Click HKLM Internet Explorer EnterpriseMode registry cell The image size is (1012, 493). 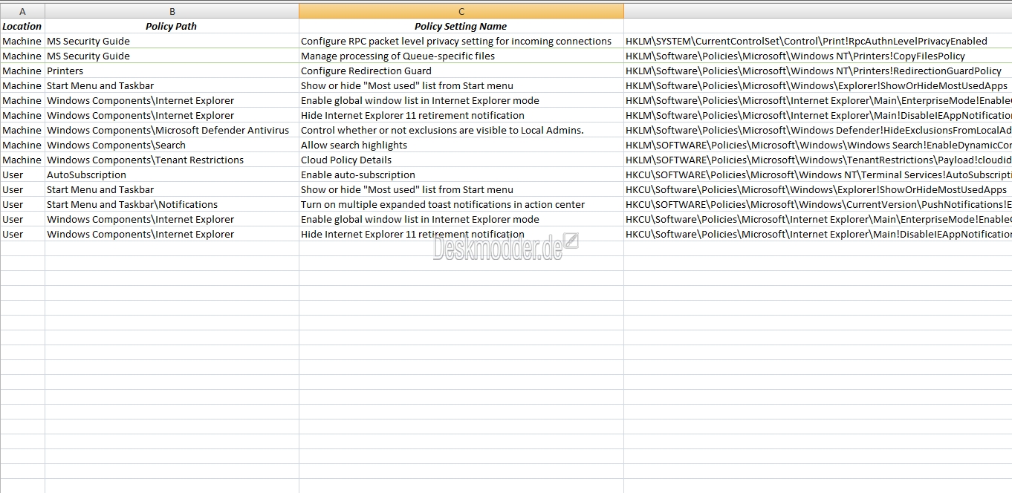818,100
